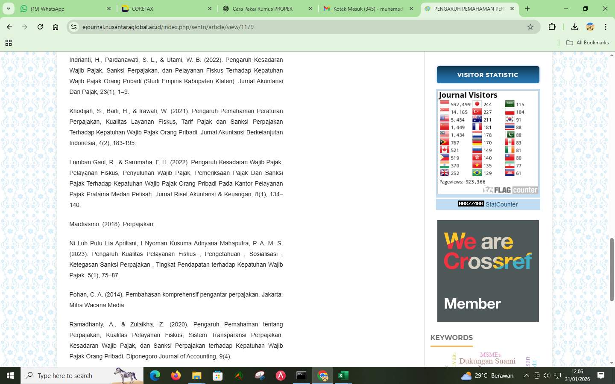Open the Chrome three-dot menu
This screenshot has height=384, width=615.
pyautogui.click(x=605, y=27)
